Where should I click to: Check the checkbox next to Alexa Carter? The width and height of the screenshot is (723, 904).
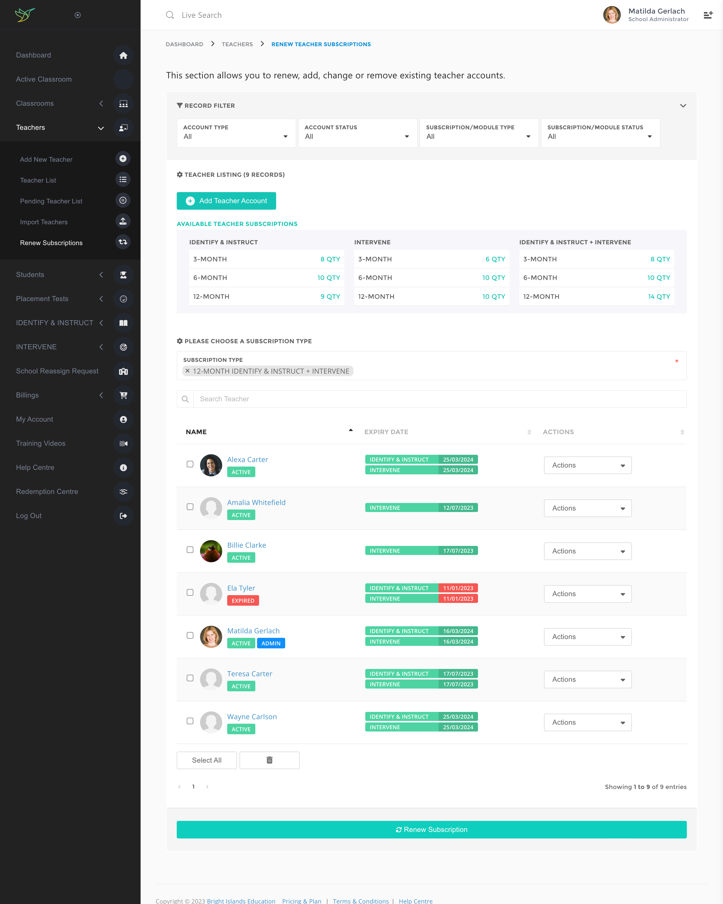[190, 464]
